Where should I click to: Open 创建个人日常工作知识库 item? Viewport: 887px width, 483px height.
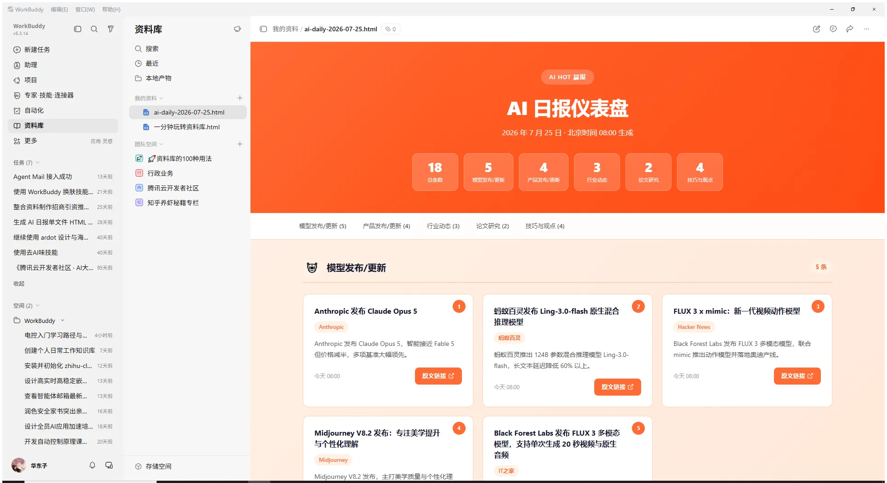pyautogui.click(x=63, y=351)
